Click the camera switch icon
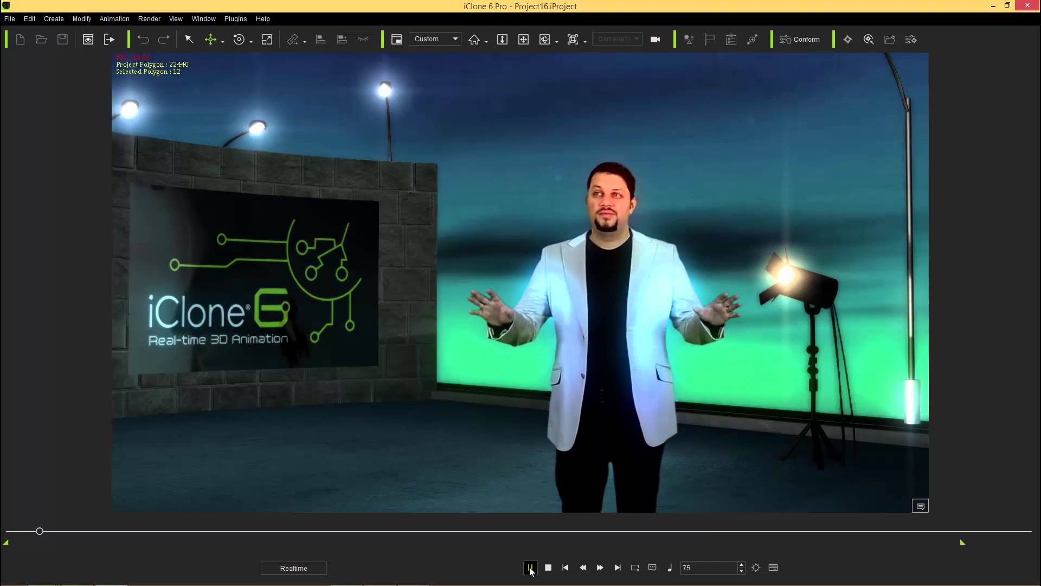 (655, 40)
